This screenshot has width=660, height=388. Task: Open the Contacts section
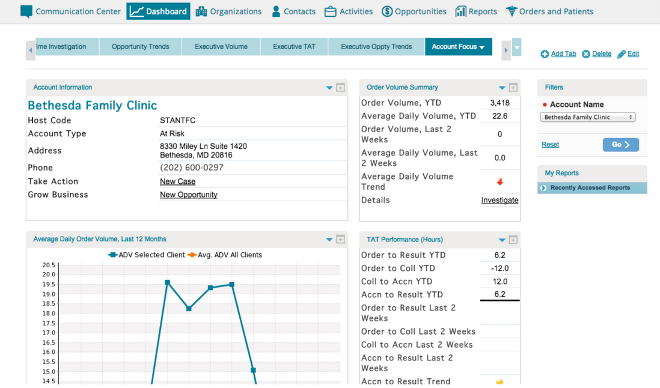[294, 11]
